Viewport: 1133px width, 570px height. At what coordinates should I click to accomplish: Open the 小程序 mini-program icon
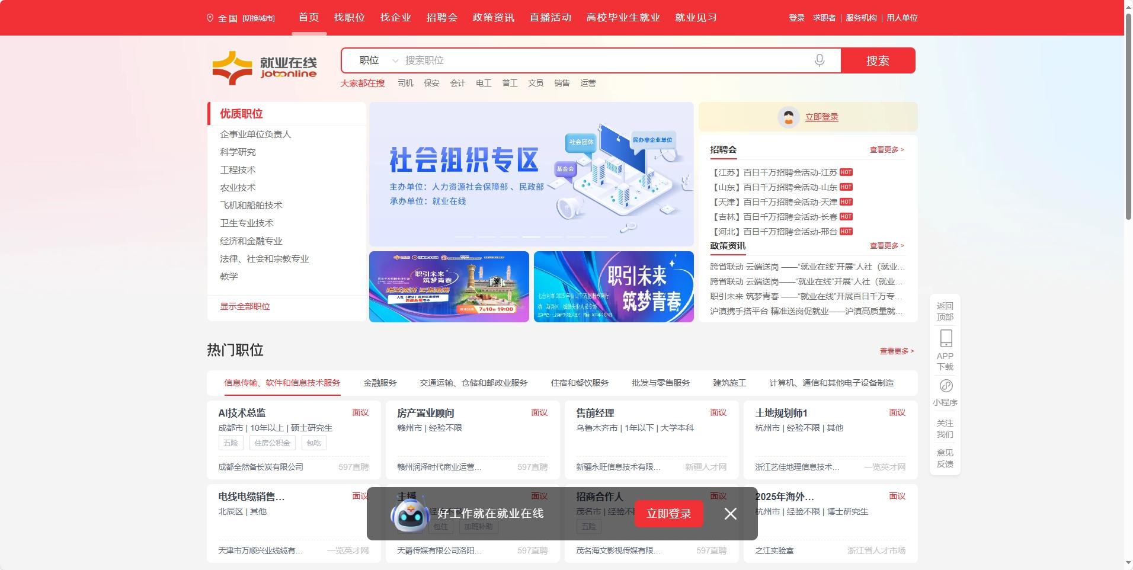[945, 386]
